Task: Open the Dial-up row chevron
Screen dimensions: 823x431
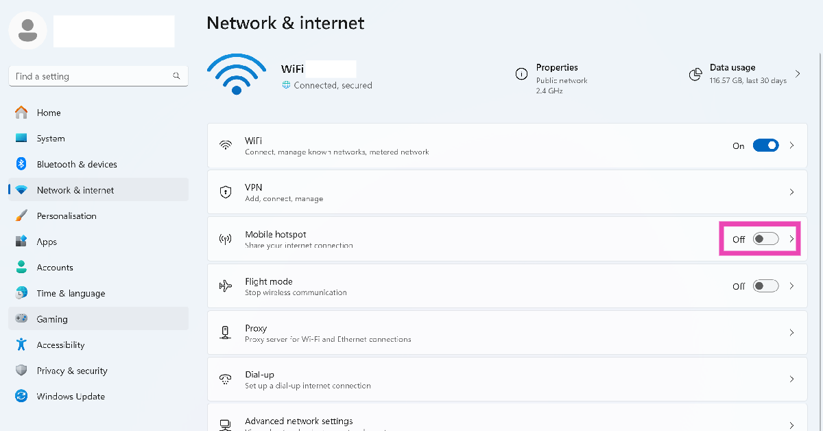Action: point(791,380)
